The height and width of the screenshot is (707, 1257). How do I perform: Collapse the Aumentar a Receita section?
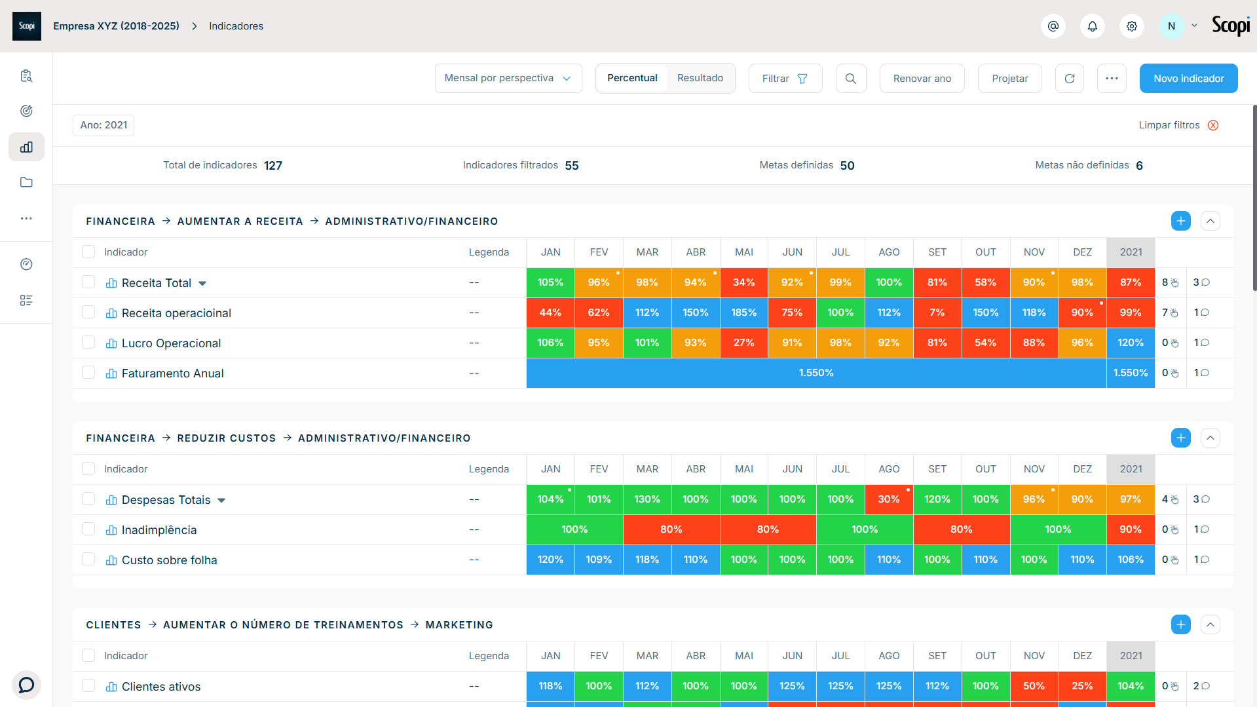pos(1210,221)
